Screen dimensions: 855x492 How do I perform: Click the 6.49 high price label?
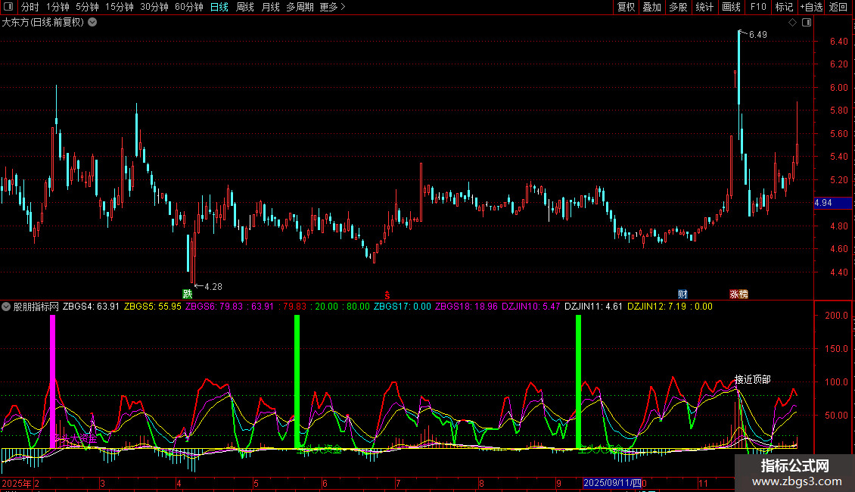coord(757,35)
